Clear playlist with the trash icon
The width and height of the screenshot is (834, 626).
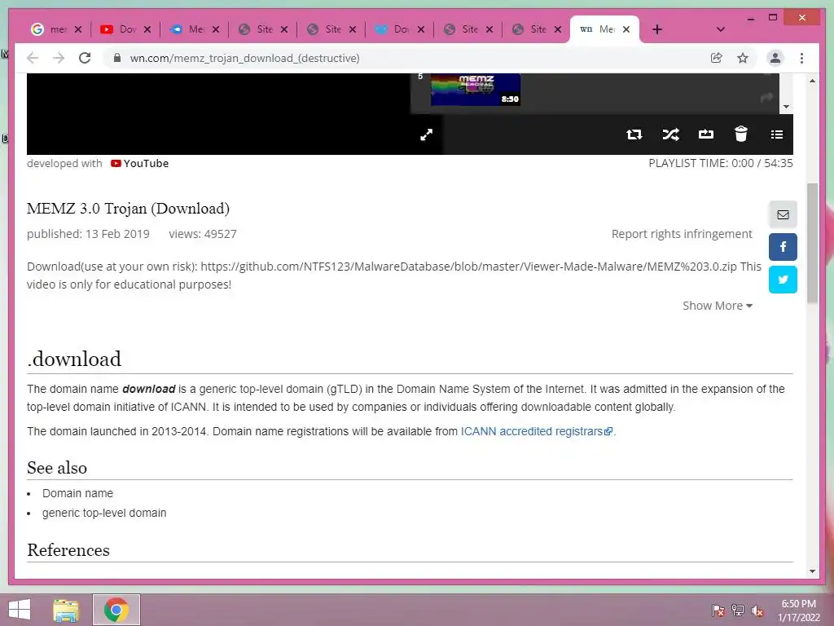(741, 134)
